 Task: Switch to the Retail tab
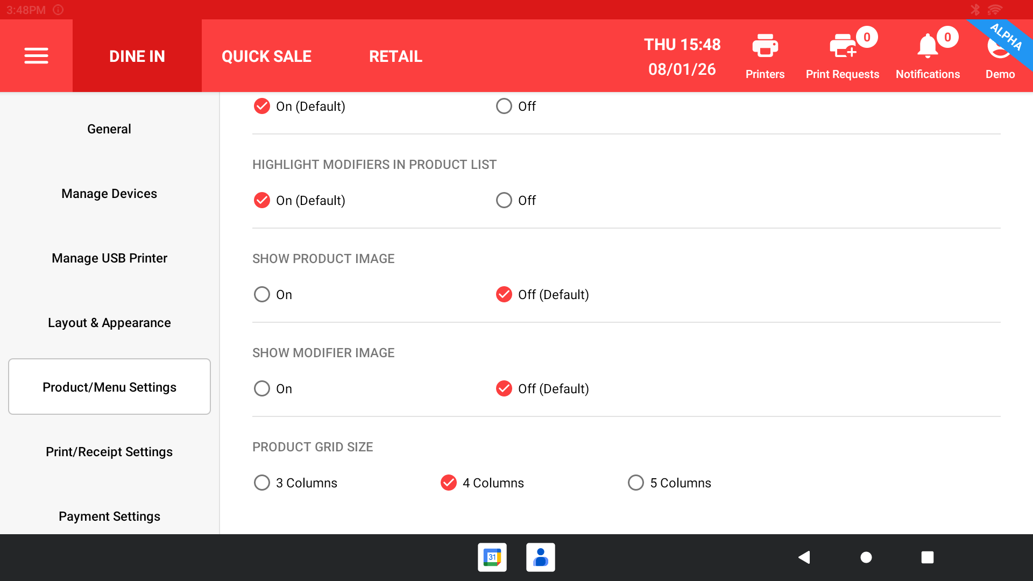[395, 56]
